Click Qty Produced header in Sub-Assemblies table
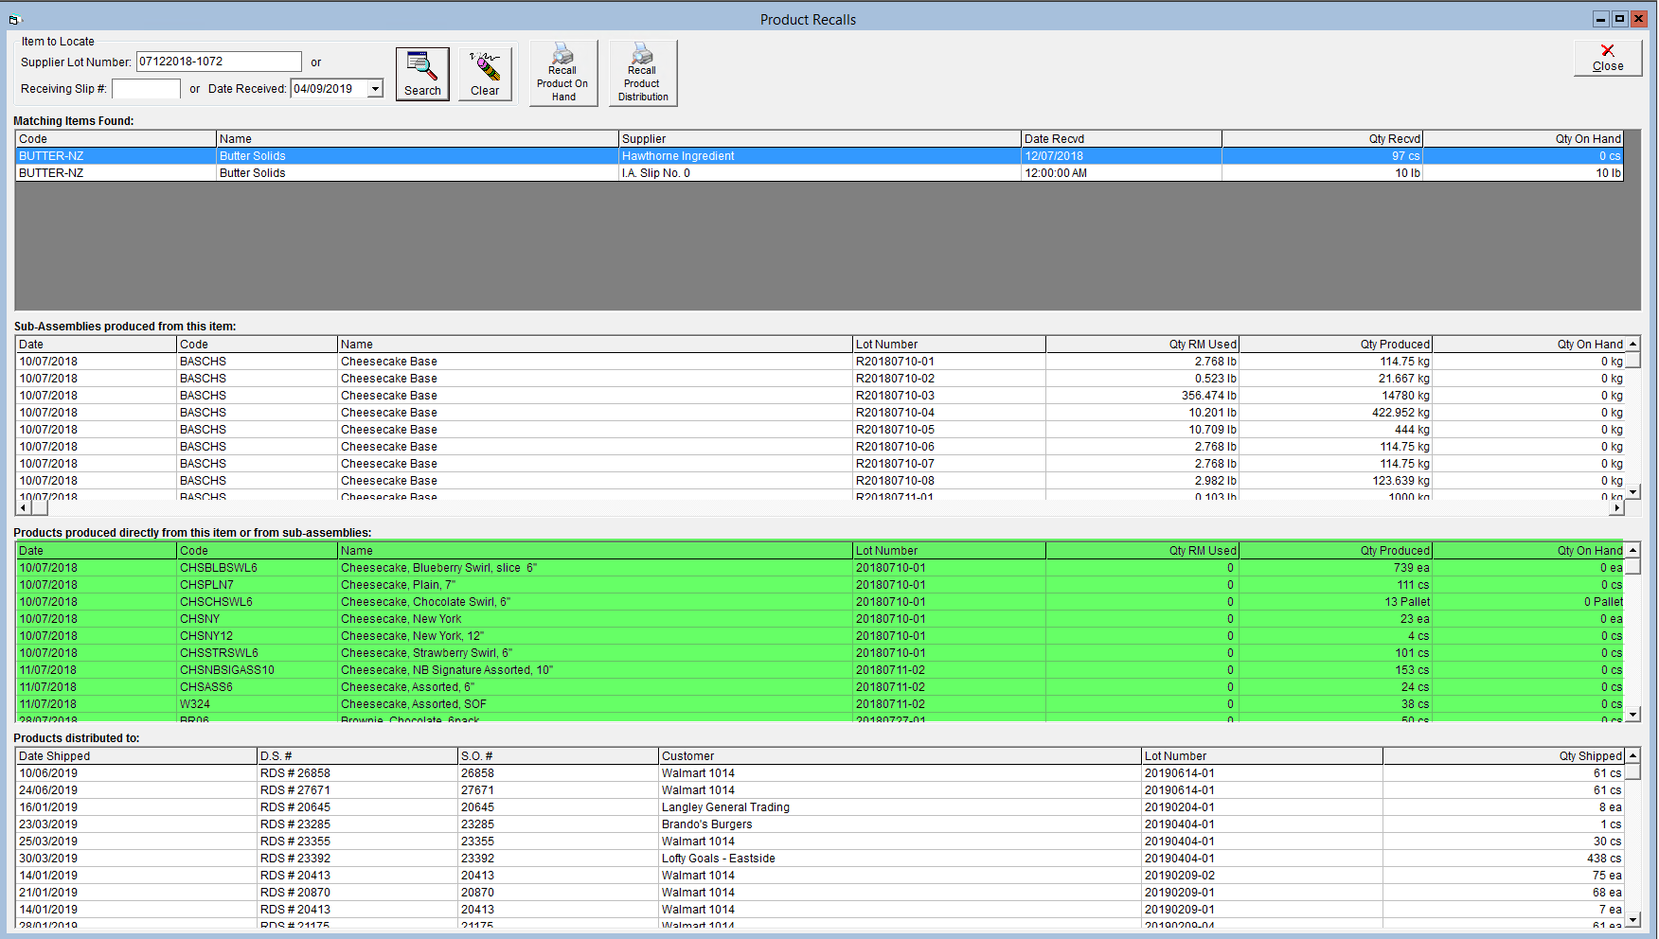Viewport: 1659px width, 939px height. coord(1334,345)
